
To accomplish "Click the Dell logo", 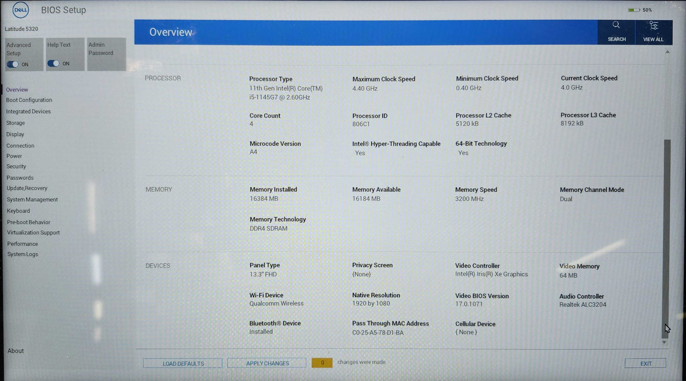I will [21, 9].
